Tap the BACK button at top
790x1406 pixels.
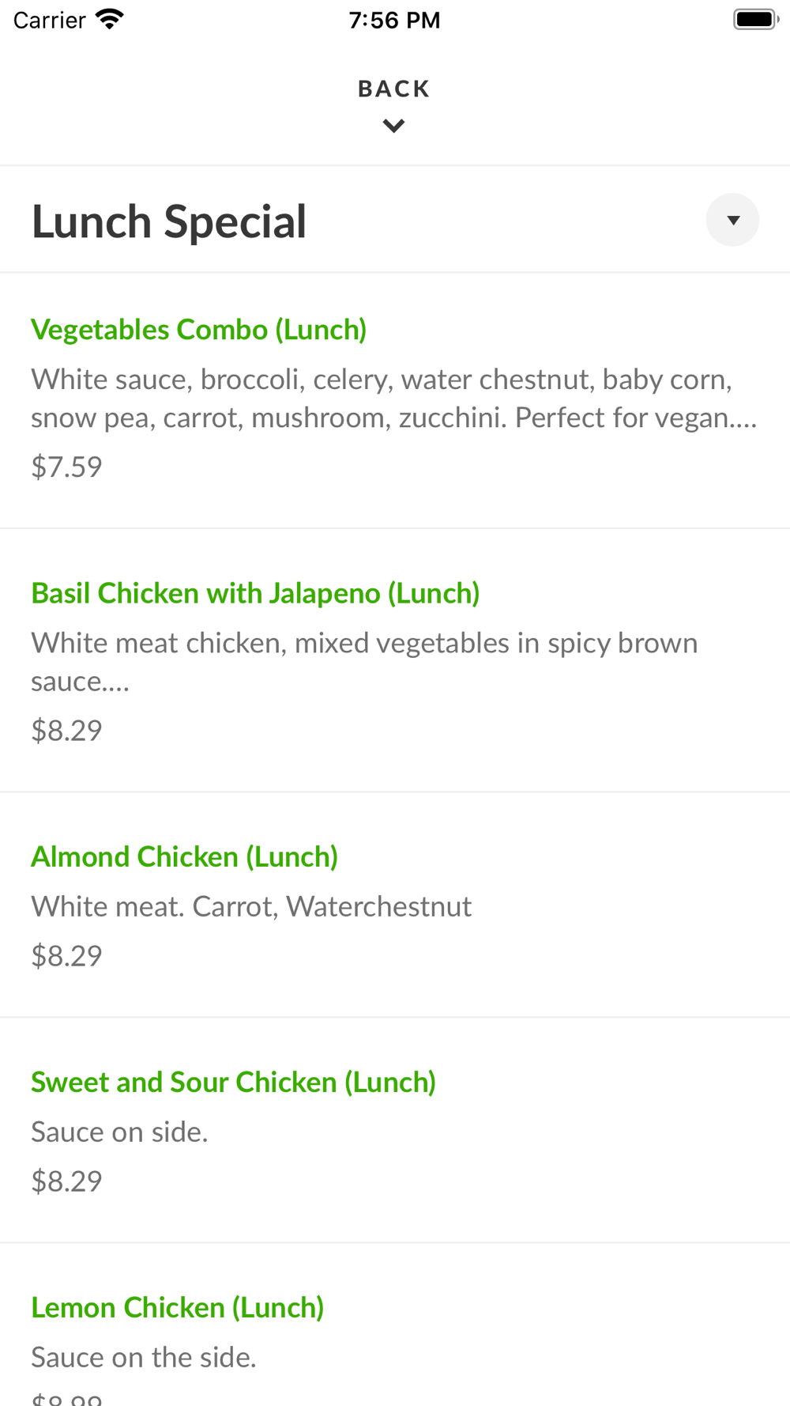point(393,89)
